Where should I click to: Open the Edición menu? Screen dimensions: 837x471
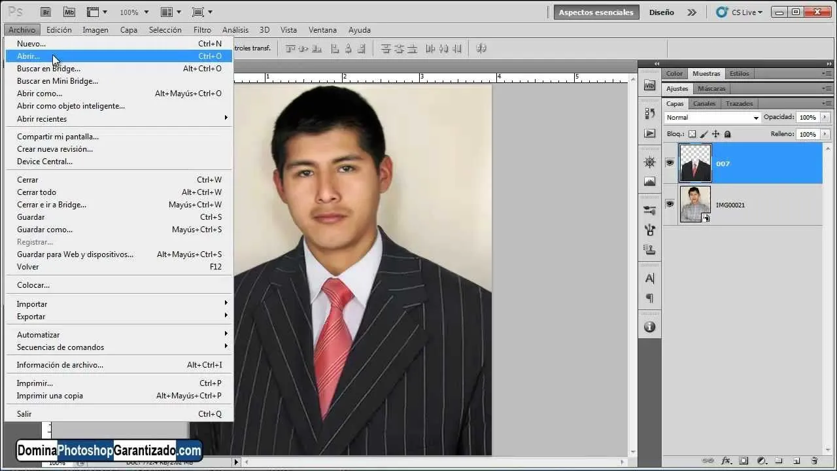tap(59, 30)
